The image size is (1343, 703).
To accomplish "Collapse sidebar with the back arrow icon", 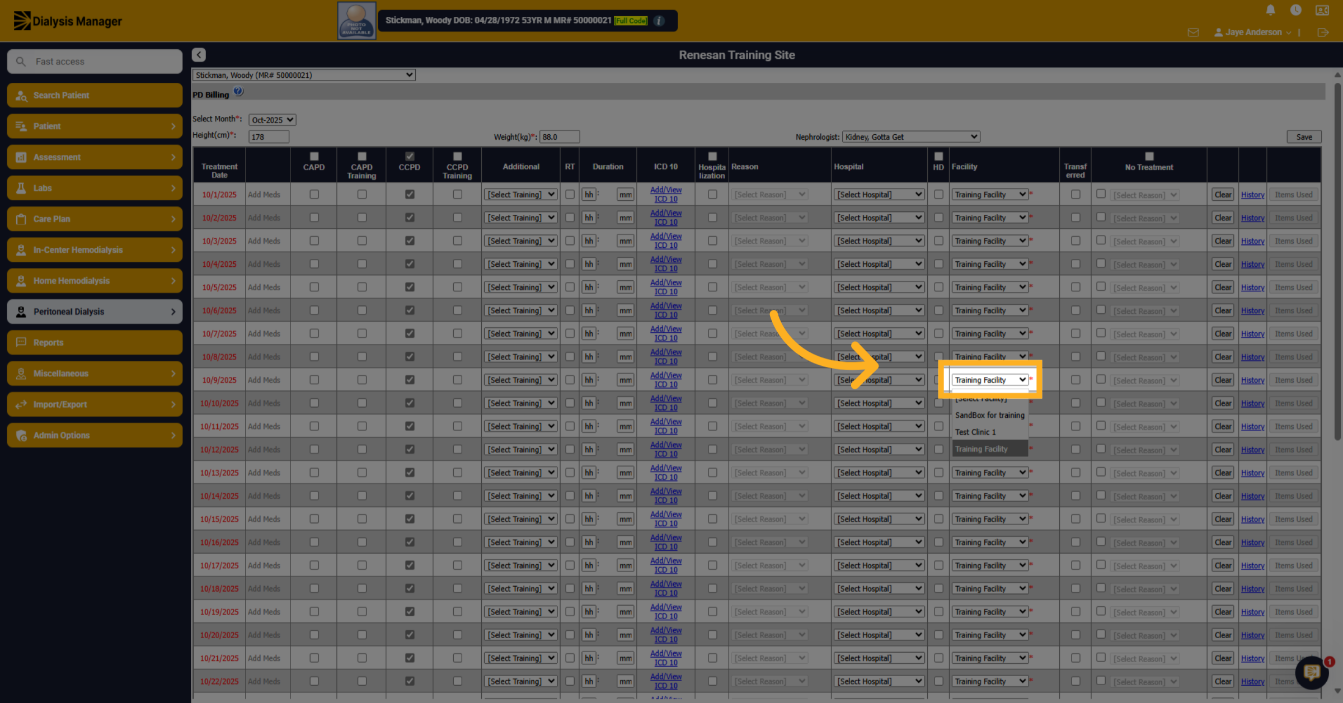I will 199,54.
